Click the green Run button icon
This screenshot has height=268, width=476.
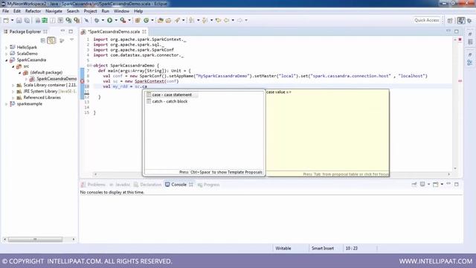pos(109,20)
